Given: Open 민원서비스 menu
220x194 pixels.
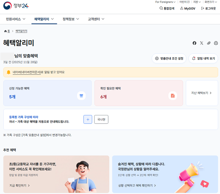Looking at the screenshot, I should 16,19.
